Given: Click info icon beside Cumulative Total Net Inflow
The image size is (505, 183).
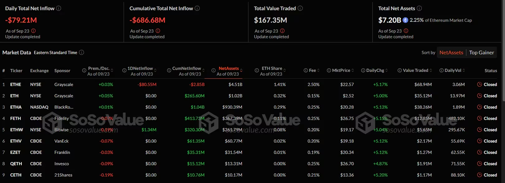Looking at the screenshot, I should 197,8.
